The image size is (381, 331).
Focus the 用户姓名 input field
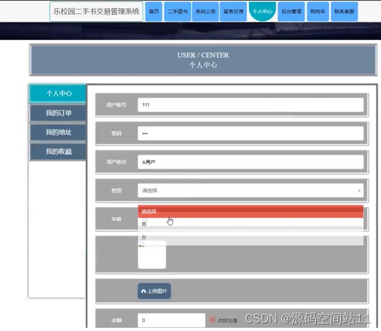tap(251, 162)
